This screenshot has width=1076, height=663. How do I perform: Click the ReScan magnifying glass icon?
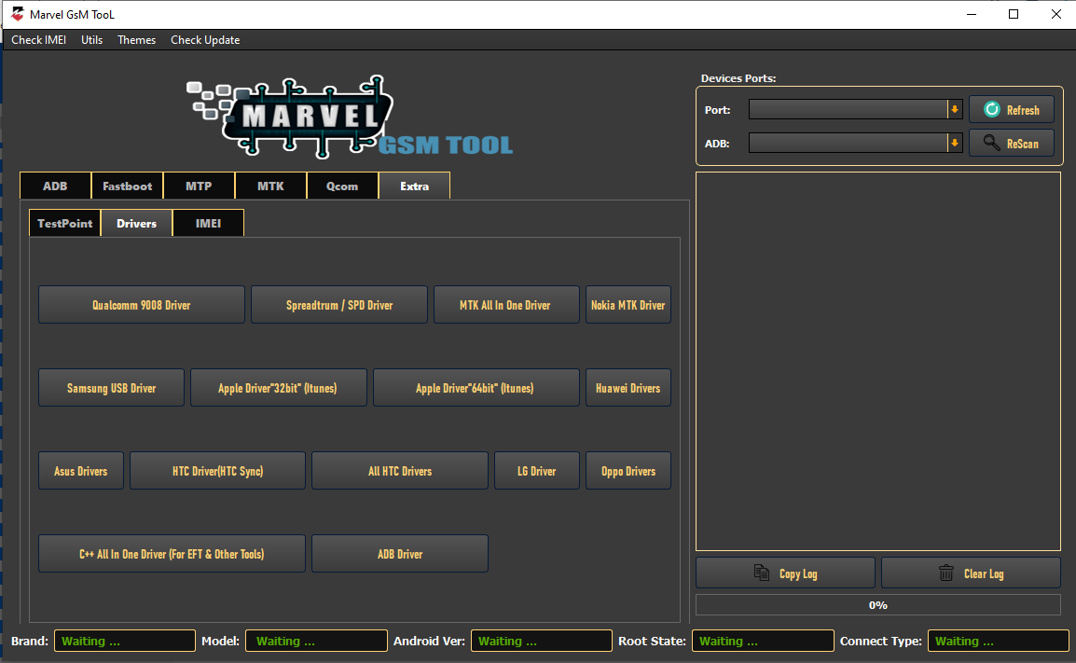994,143
